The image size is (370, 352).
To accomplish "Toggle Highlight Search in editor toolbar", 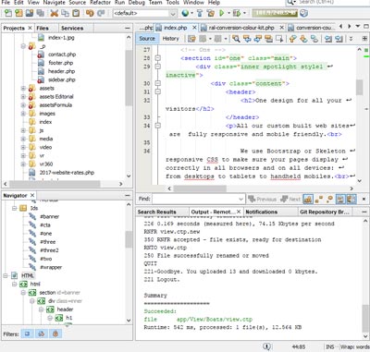I will tap(268, 39).
